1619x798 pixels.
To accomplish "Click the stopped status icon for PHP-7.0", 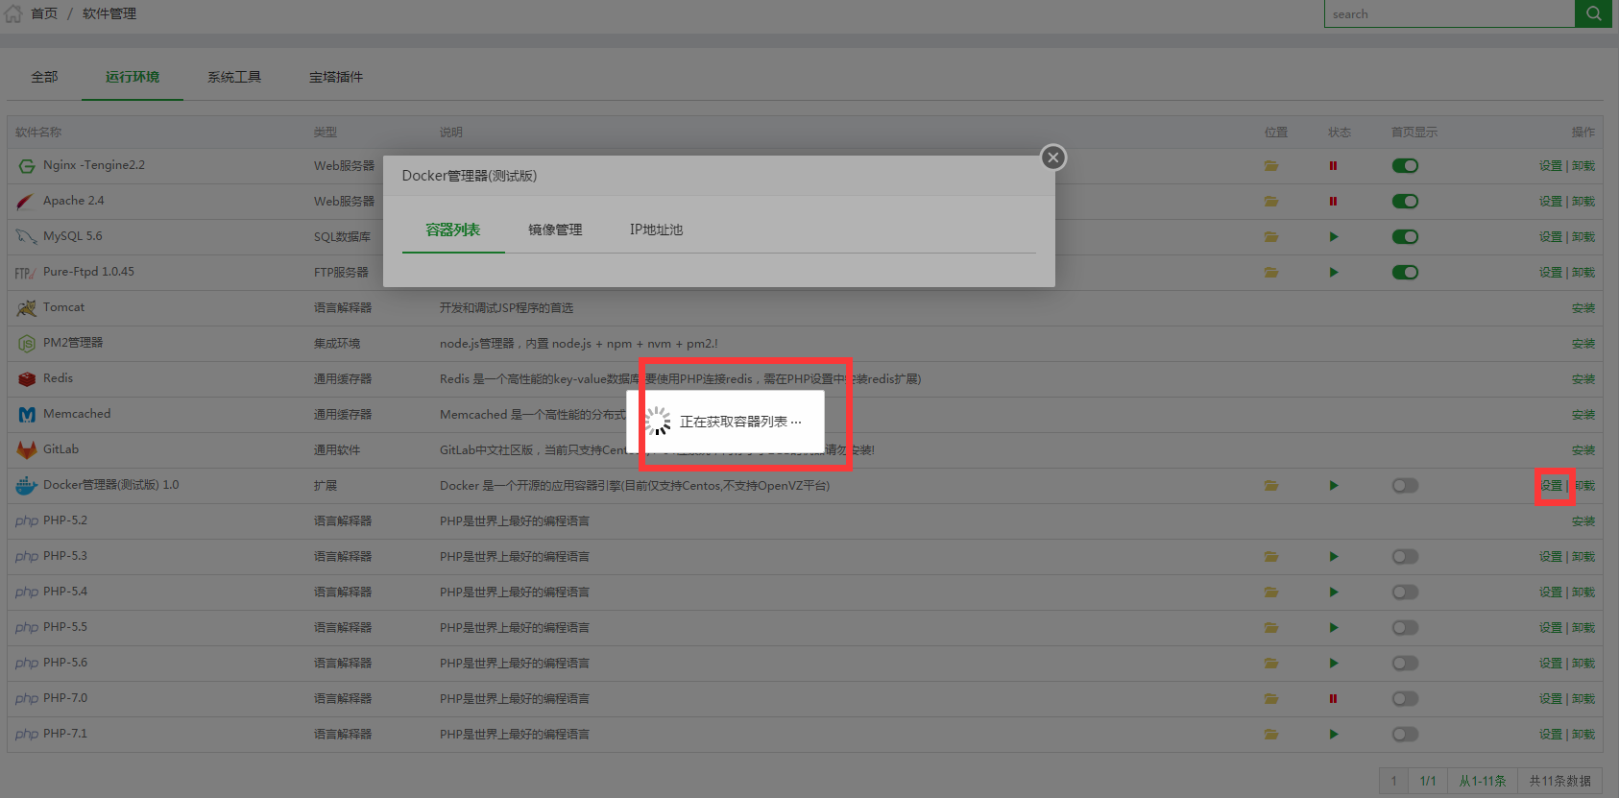I will click(x=1333, y=699).
